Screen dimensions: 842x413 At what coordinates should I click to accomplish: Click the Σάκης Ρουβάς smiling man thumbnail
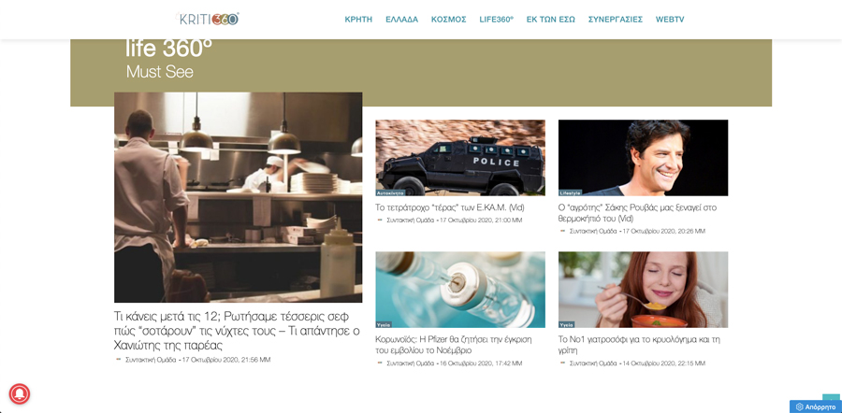pos(644,158)
